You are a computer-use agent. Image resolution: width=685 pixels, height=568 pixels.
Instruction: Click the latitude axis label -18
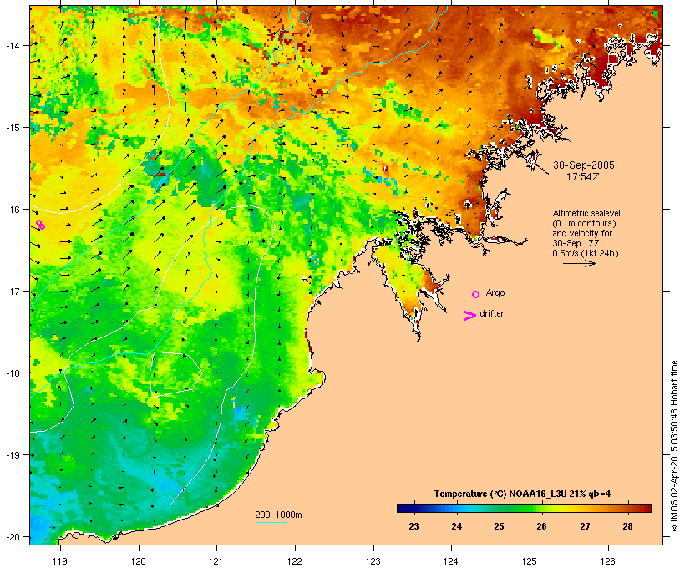click(13, 373)
